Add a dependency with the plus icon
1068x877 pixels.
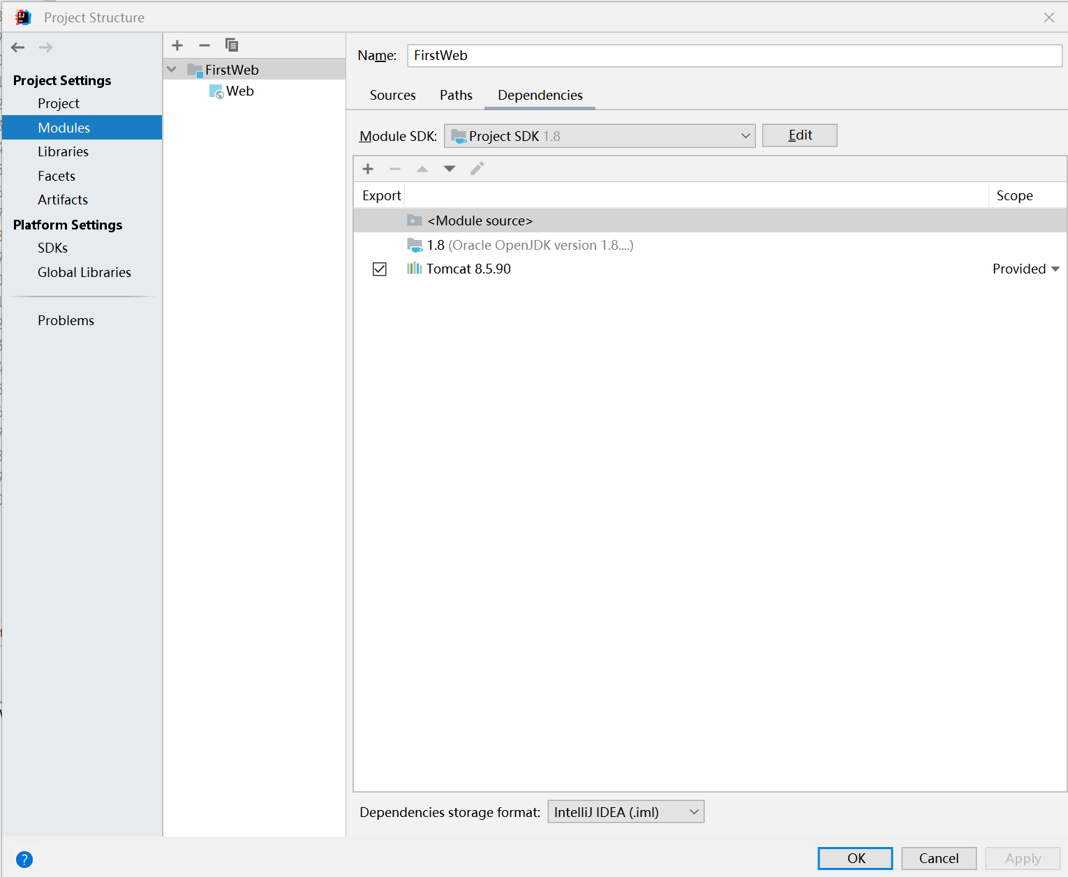[x=368, y=169]
